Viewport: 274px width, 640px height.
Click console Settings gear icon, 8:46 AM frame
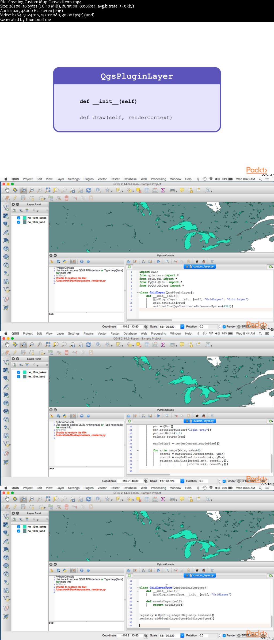point(82,571)
